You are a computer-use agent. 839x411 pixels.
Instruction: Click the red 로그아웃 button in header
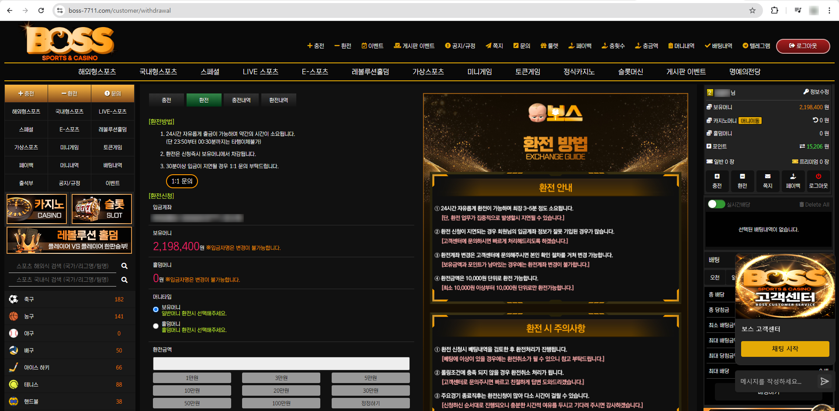pyautogui.click(x=803, y=46)
